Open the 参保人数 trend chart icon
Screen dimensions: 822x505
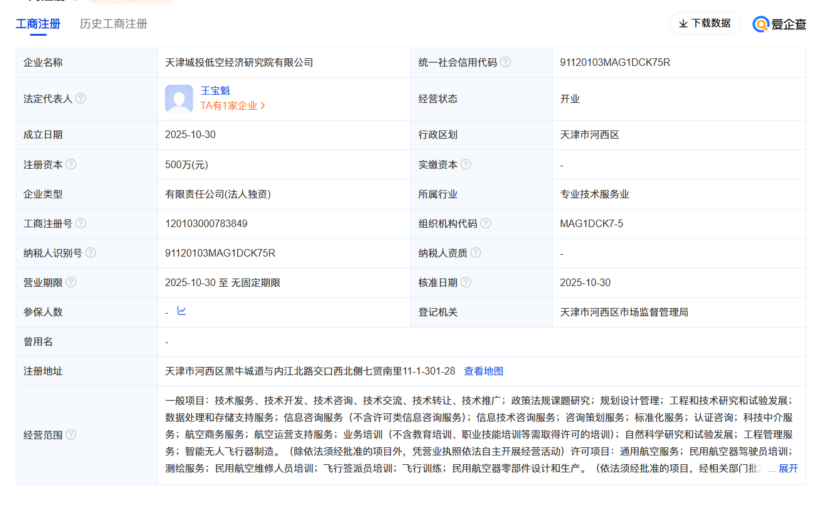pyautogui.click(x=182, y=311)
